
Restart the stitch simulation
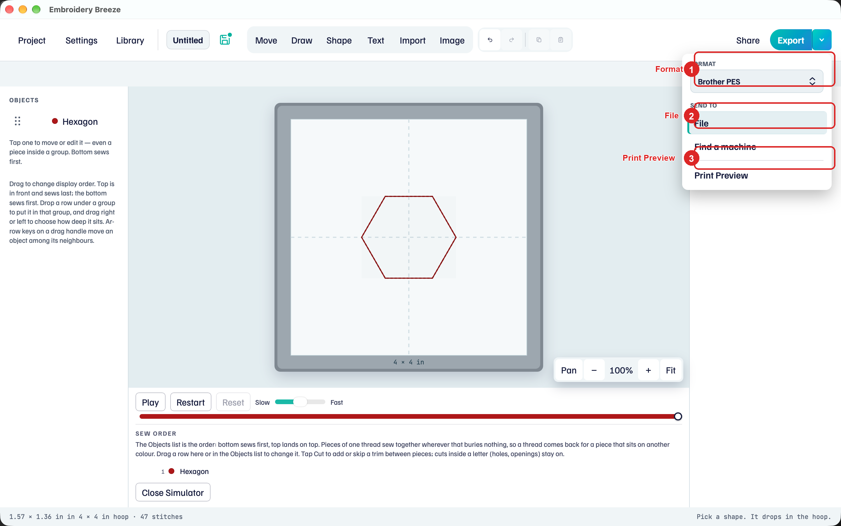(x=190, y=402)
